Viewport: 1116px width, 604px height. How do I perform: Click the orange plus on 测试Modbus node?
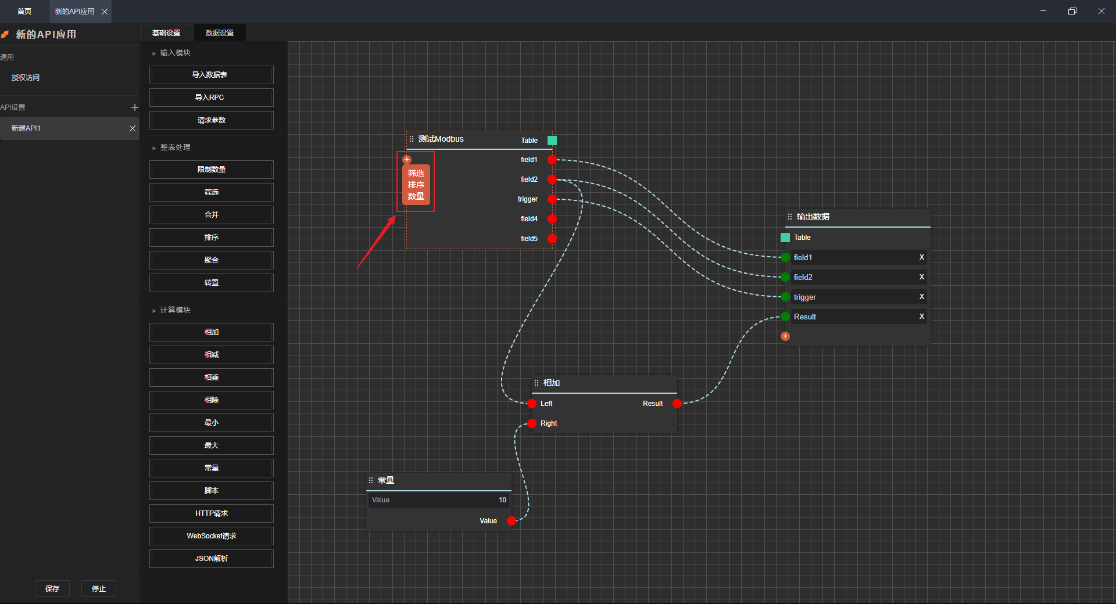point(407,160)
